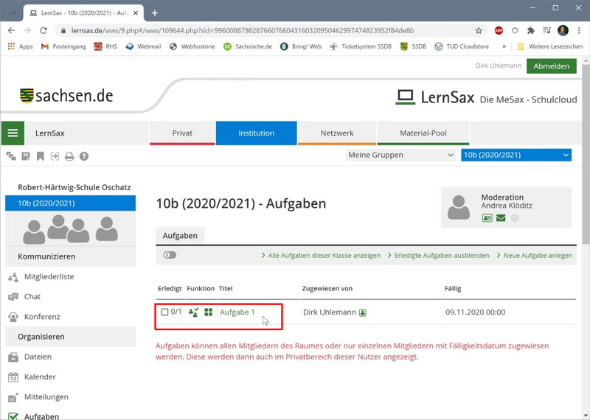
Task: Click profile icon next to Dirk Uhlemann
Action: pyautogui.click(x=363, y=312)
